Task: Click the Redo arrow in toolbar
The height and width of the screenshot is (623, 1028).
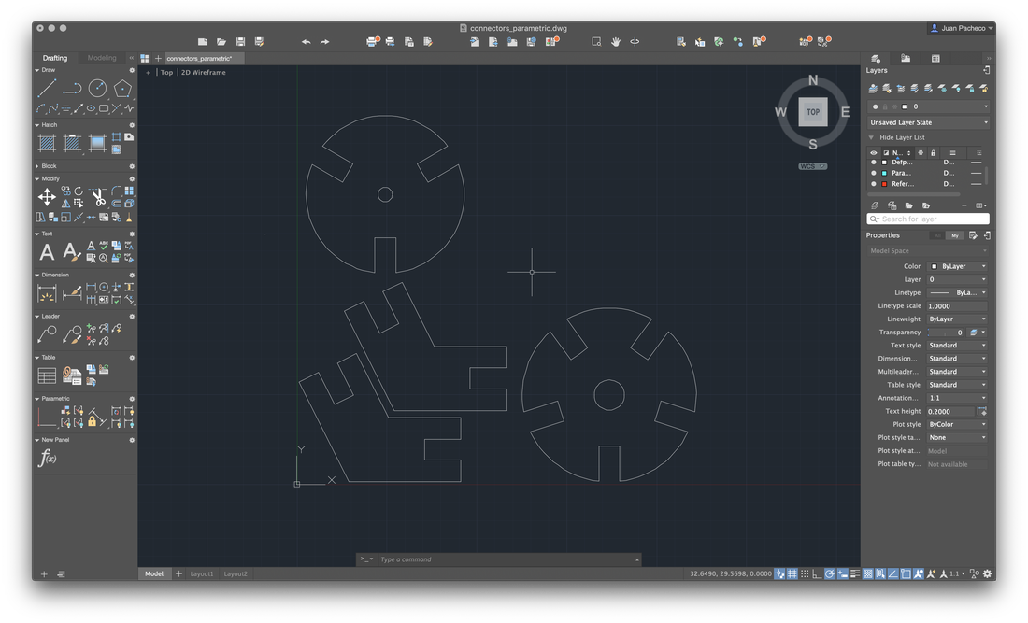Action: [x=324, y=42]
